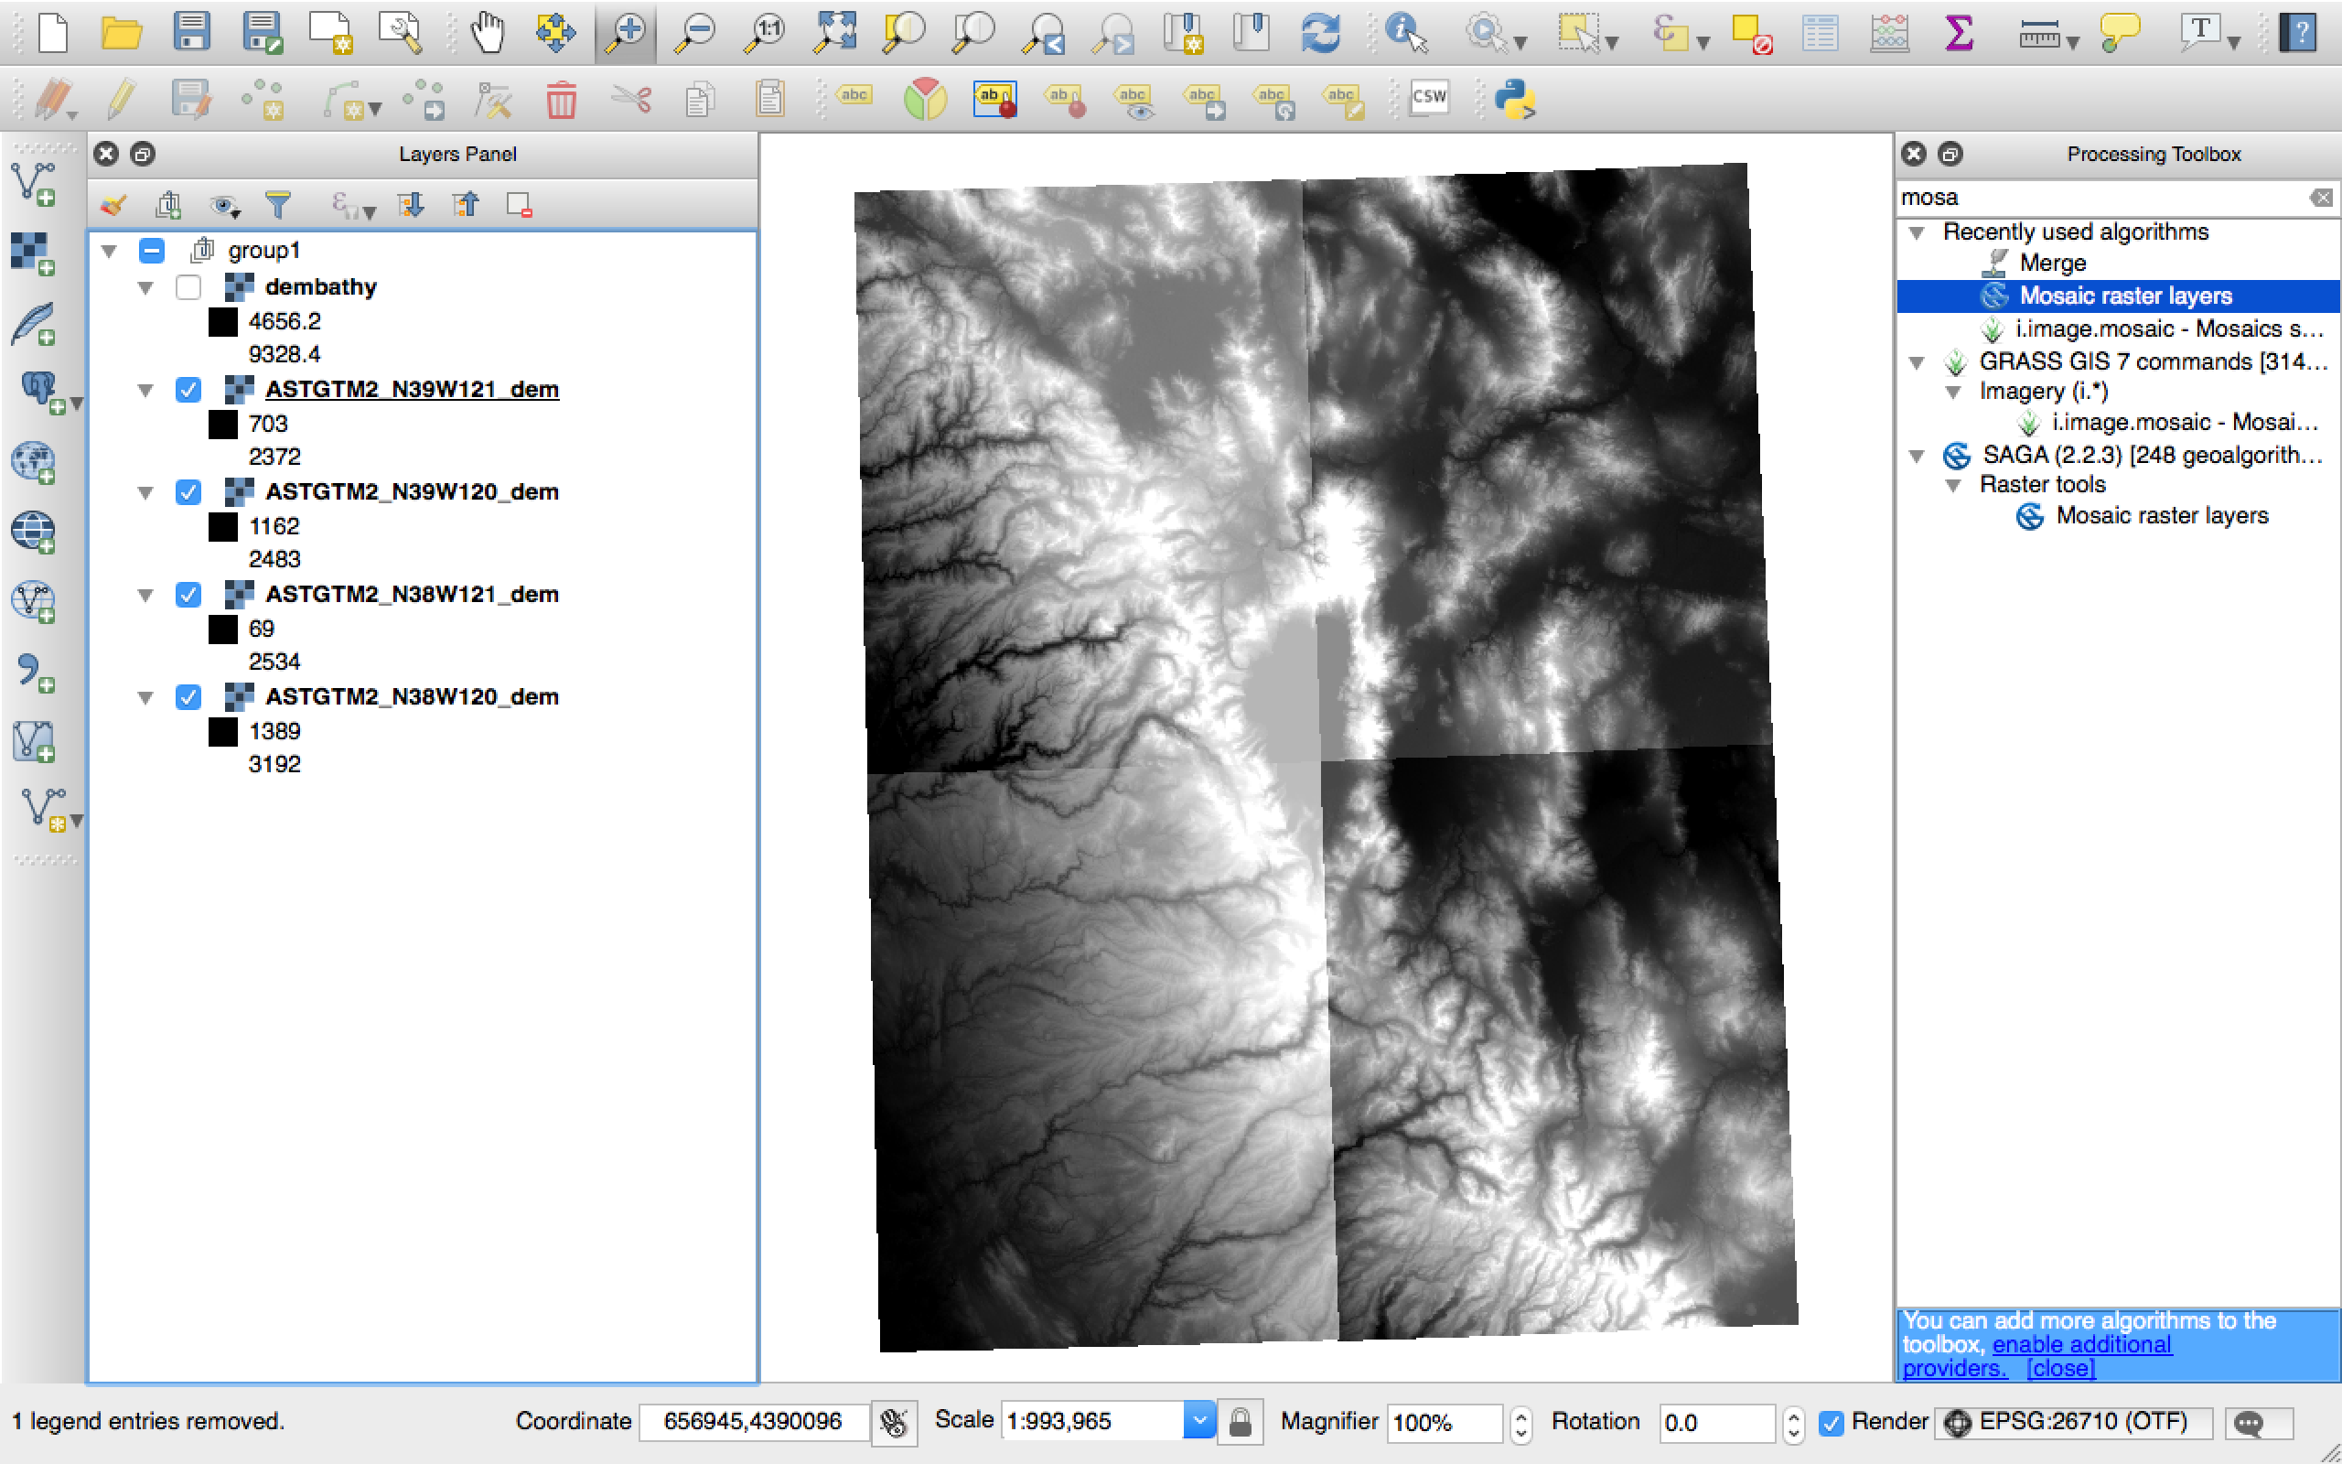The height and width of the screenshot is (1464, 2342).
Task: Uncheck the ASTGTM2_N39W120_dem layer
Action: pyautogui.click(x=188, y=492)
